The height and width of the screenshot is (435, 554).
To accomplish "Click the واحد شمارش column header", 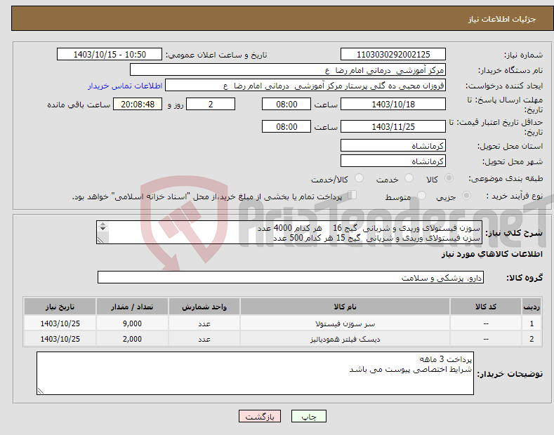I will tap(204, 307).
